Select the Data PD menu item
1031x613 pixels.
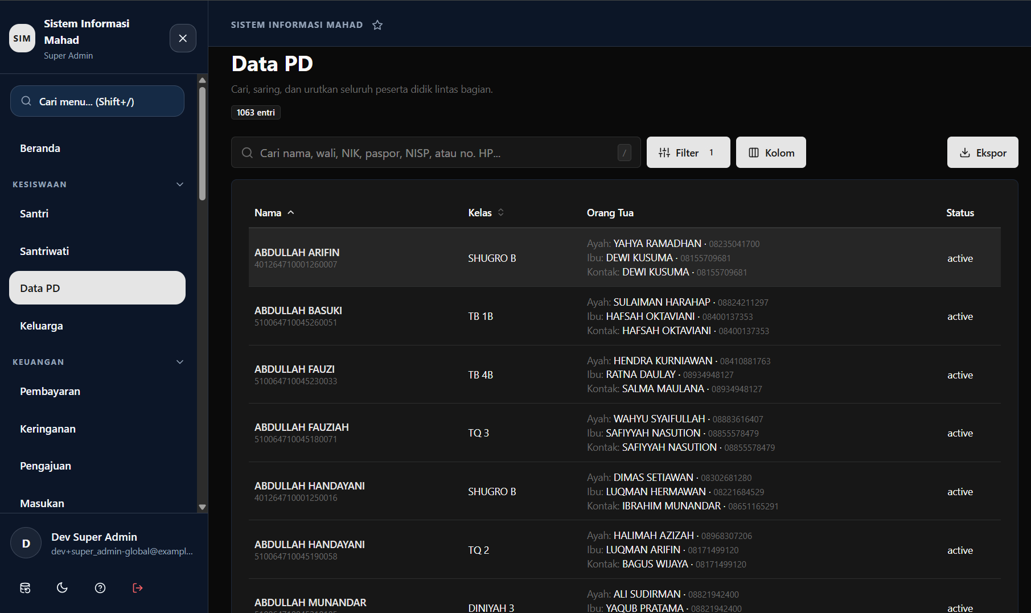click(x=97, y=288)
